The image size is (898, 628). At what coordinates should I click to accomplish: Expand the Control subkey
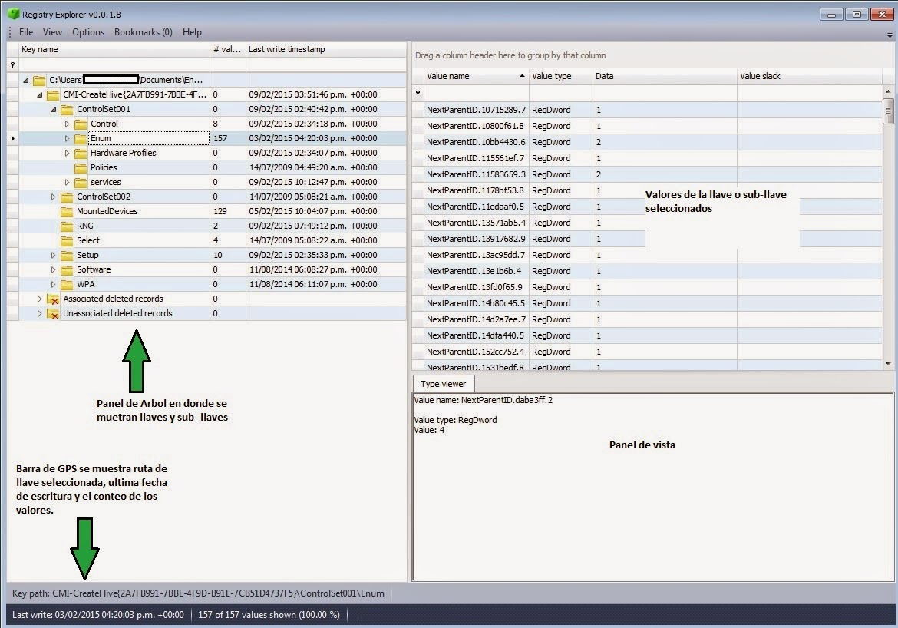coord(67,124)
